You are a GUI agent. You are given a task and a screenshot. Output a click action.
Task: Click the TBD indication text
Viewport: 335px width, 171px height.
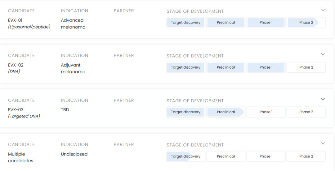pos(65,110)
